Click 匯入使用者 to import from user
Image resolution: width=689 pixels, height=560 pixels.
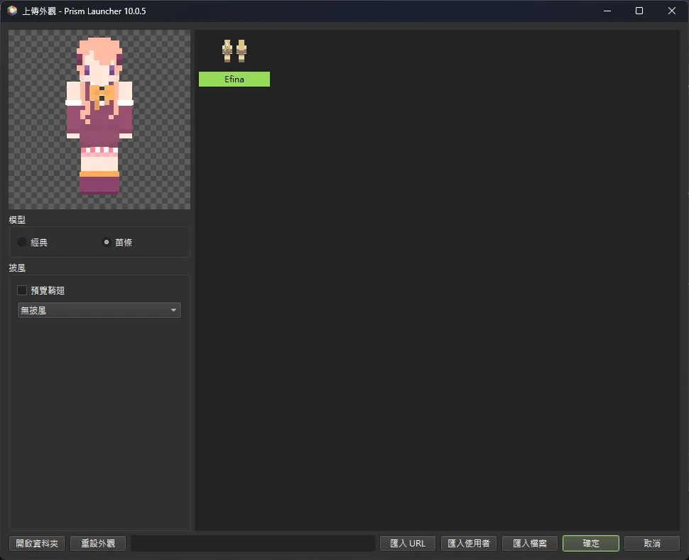[469, 543]
